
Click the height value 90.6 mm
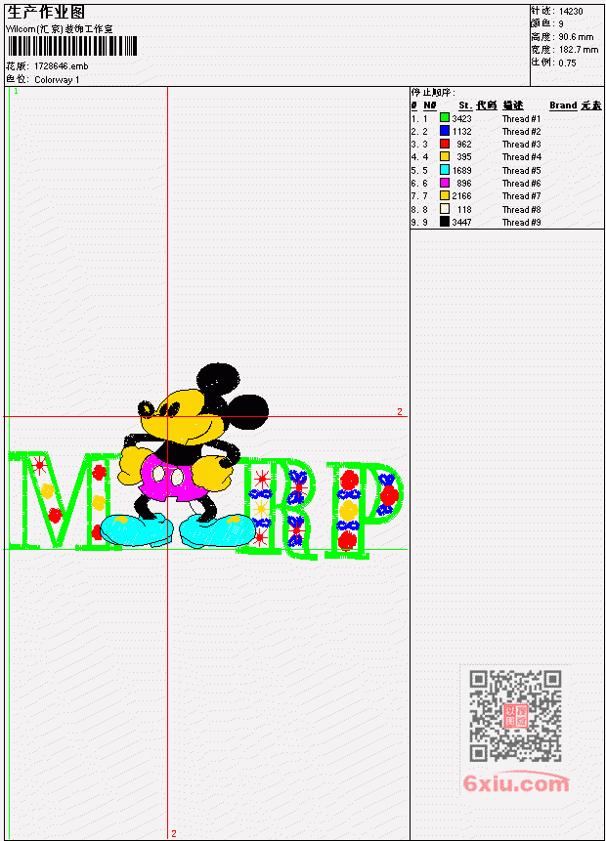576,37
